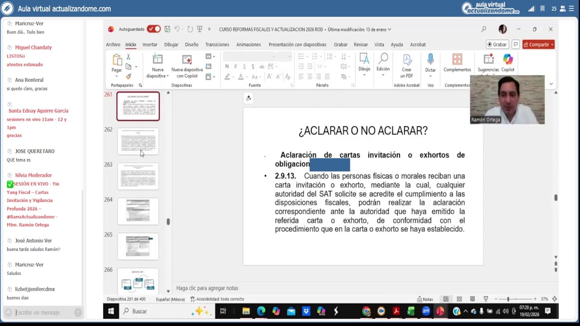580x326 pixels.
Task: Click the Adobe Acrobat taskbar icon
Action: click(396, 311)
